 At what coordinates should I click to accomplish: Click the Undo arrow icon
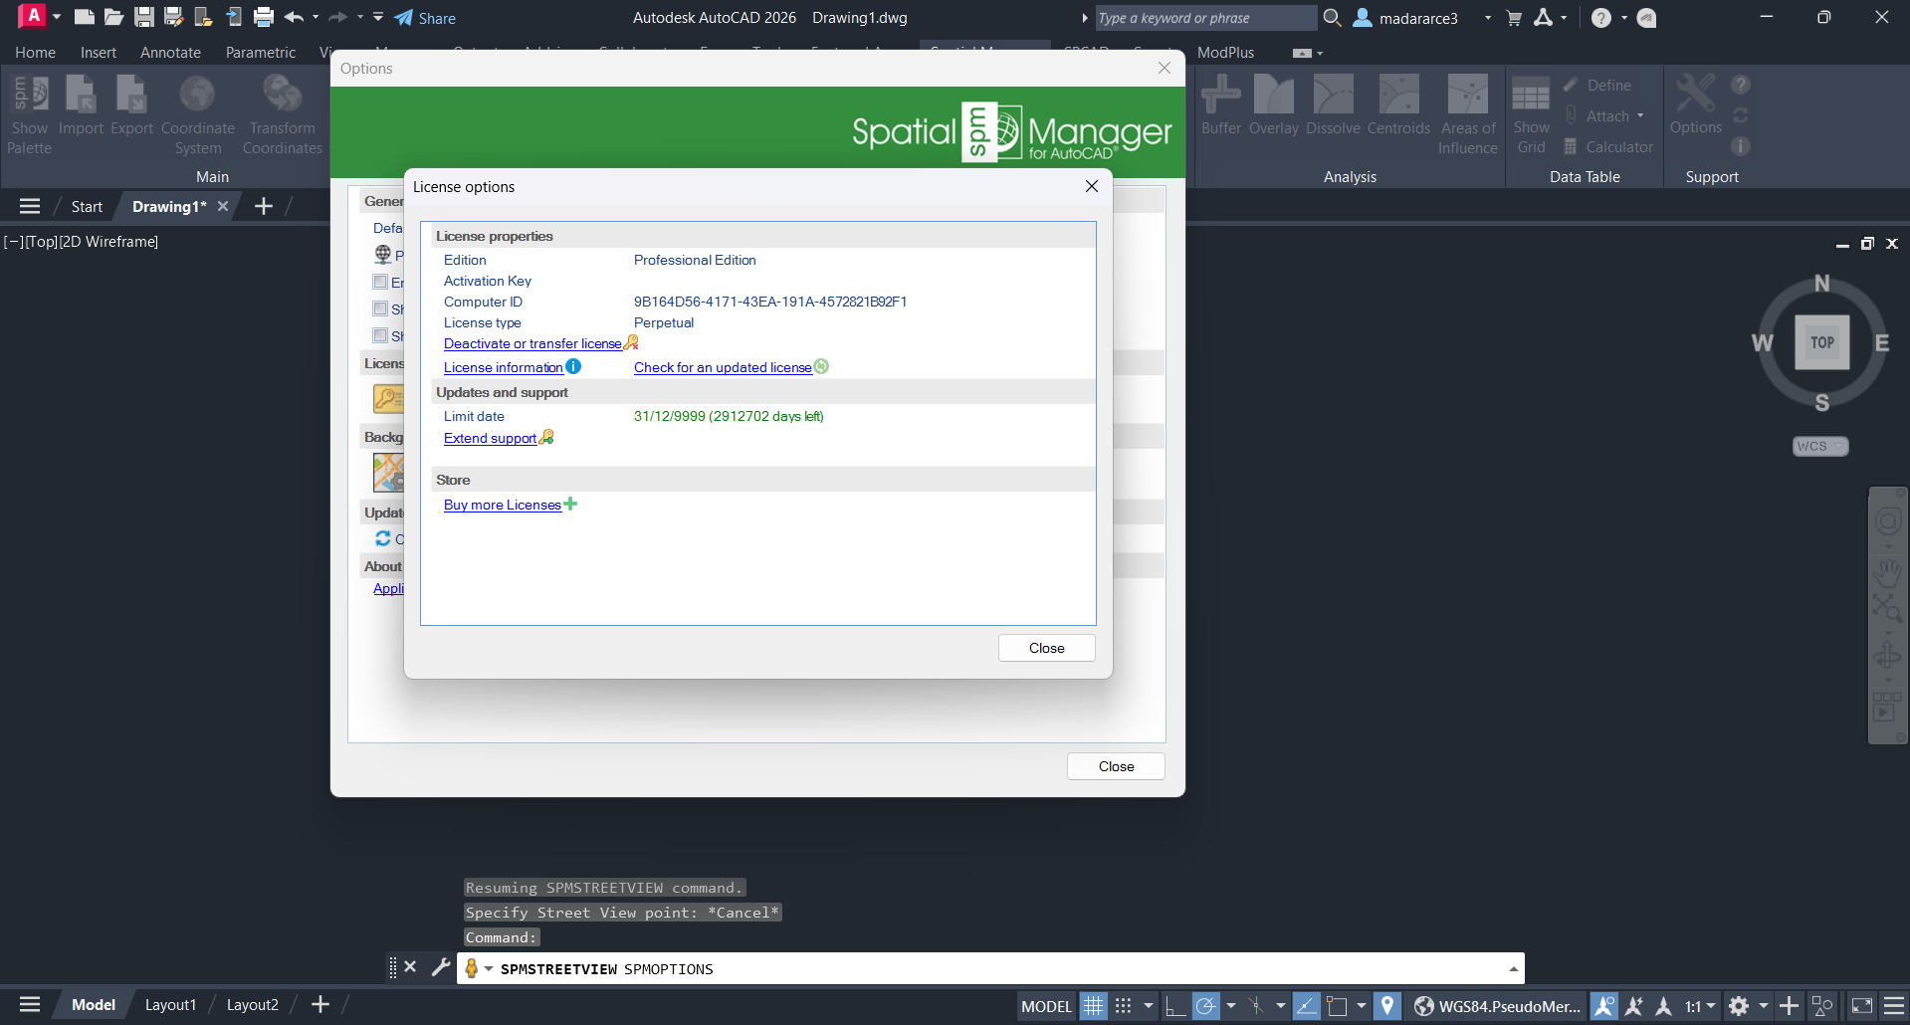click(x=294, y=17)
